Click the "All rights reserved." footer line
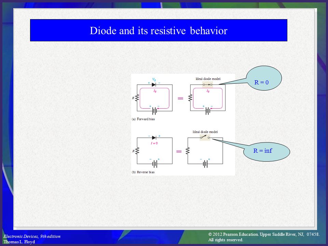 tap(226, 240)
